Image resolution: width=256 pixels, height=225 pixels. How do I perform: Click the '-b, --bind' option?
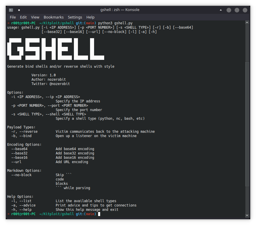point(21,136)
